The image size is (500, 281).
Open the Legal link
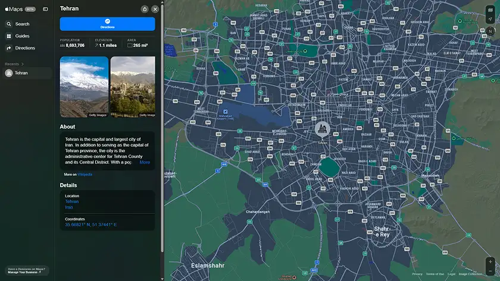pyautogui.click(x=452, y=274)
